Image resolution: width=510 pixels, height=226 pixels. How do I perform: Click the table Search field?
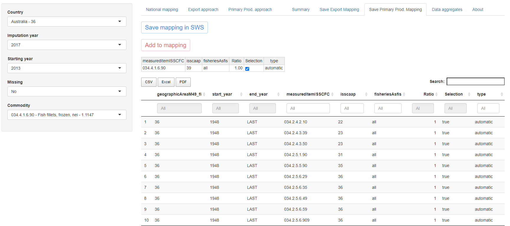point(475,81)
